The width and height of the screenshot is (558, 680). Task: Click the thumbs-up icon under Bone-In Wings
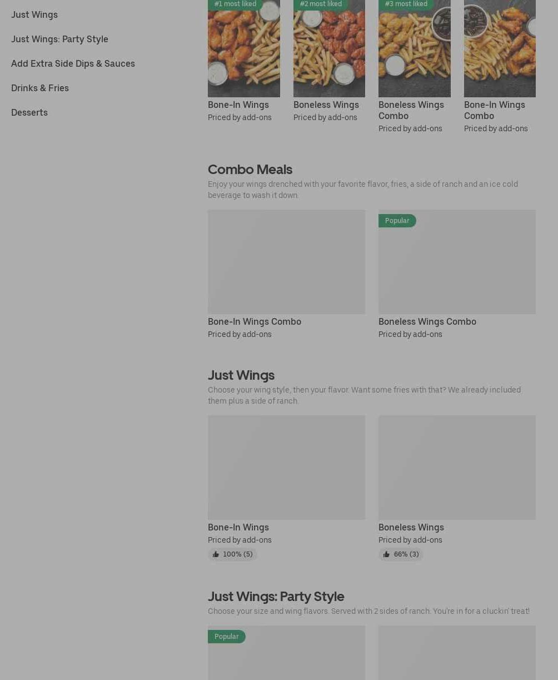pos(216,554)
